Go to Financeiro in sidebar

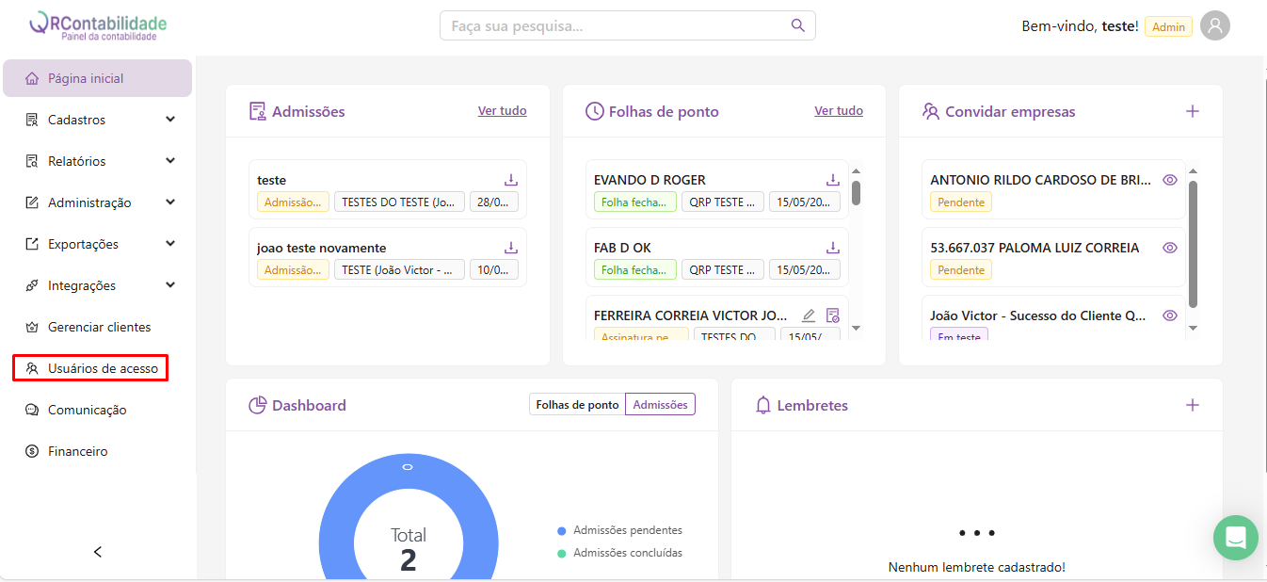click(x=77, y=451)
